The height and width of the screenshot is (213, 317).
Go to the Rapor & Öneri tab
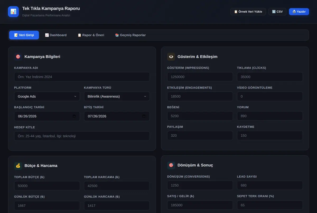(91, 35)
